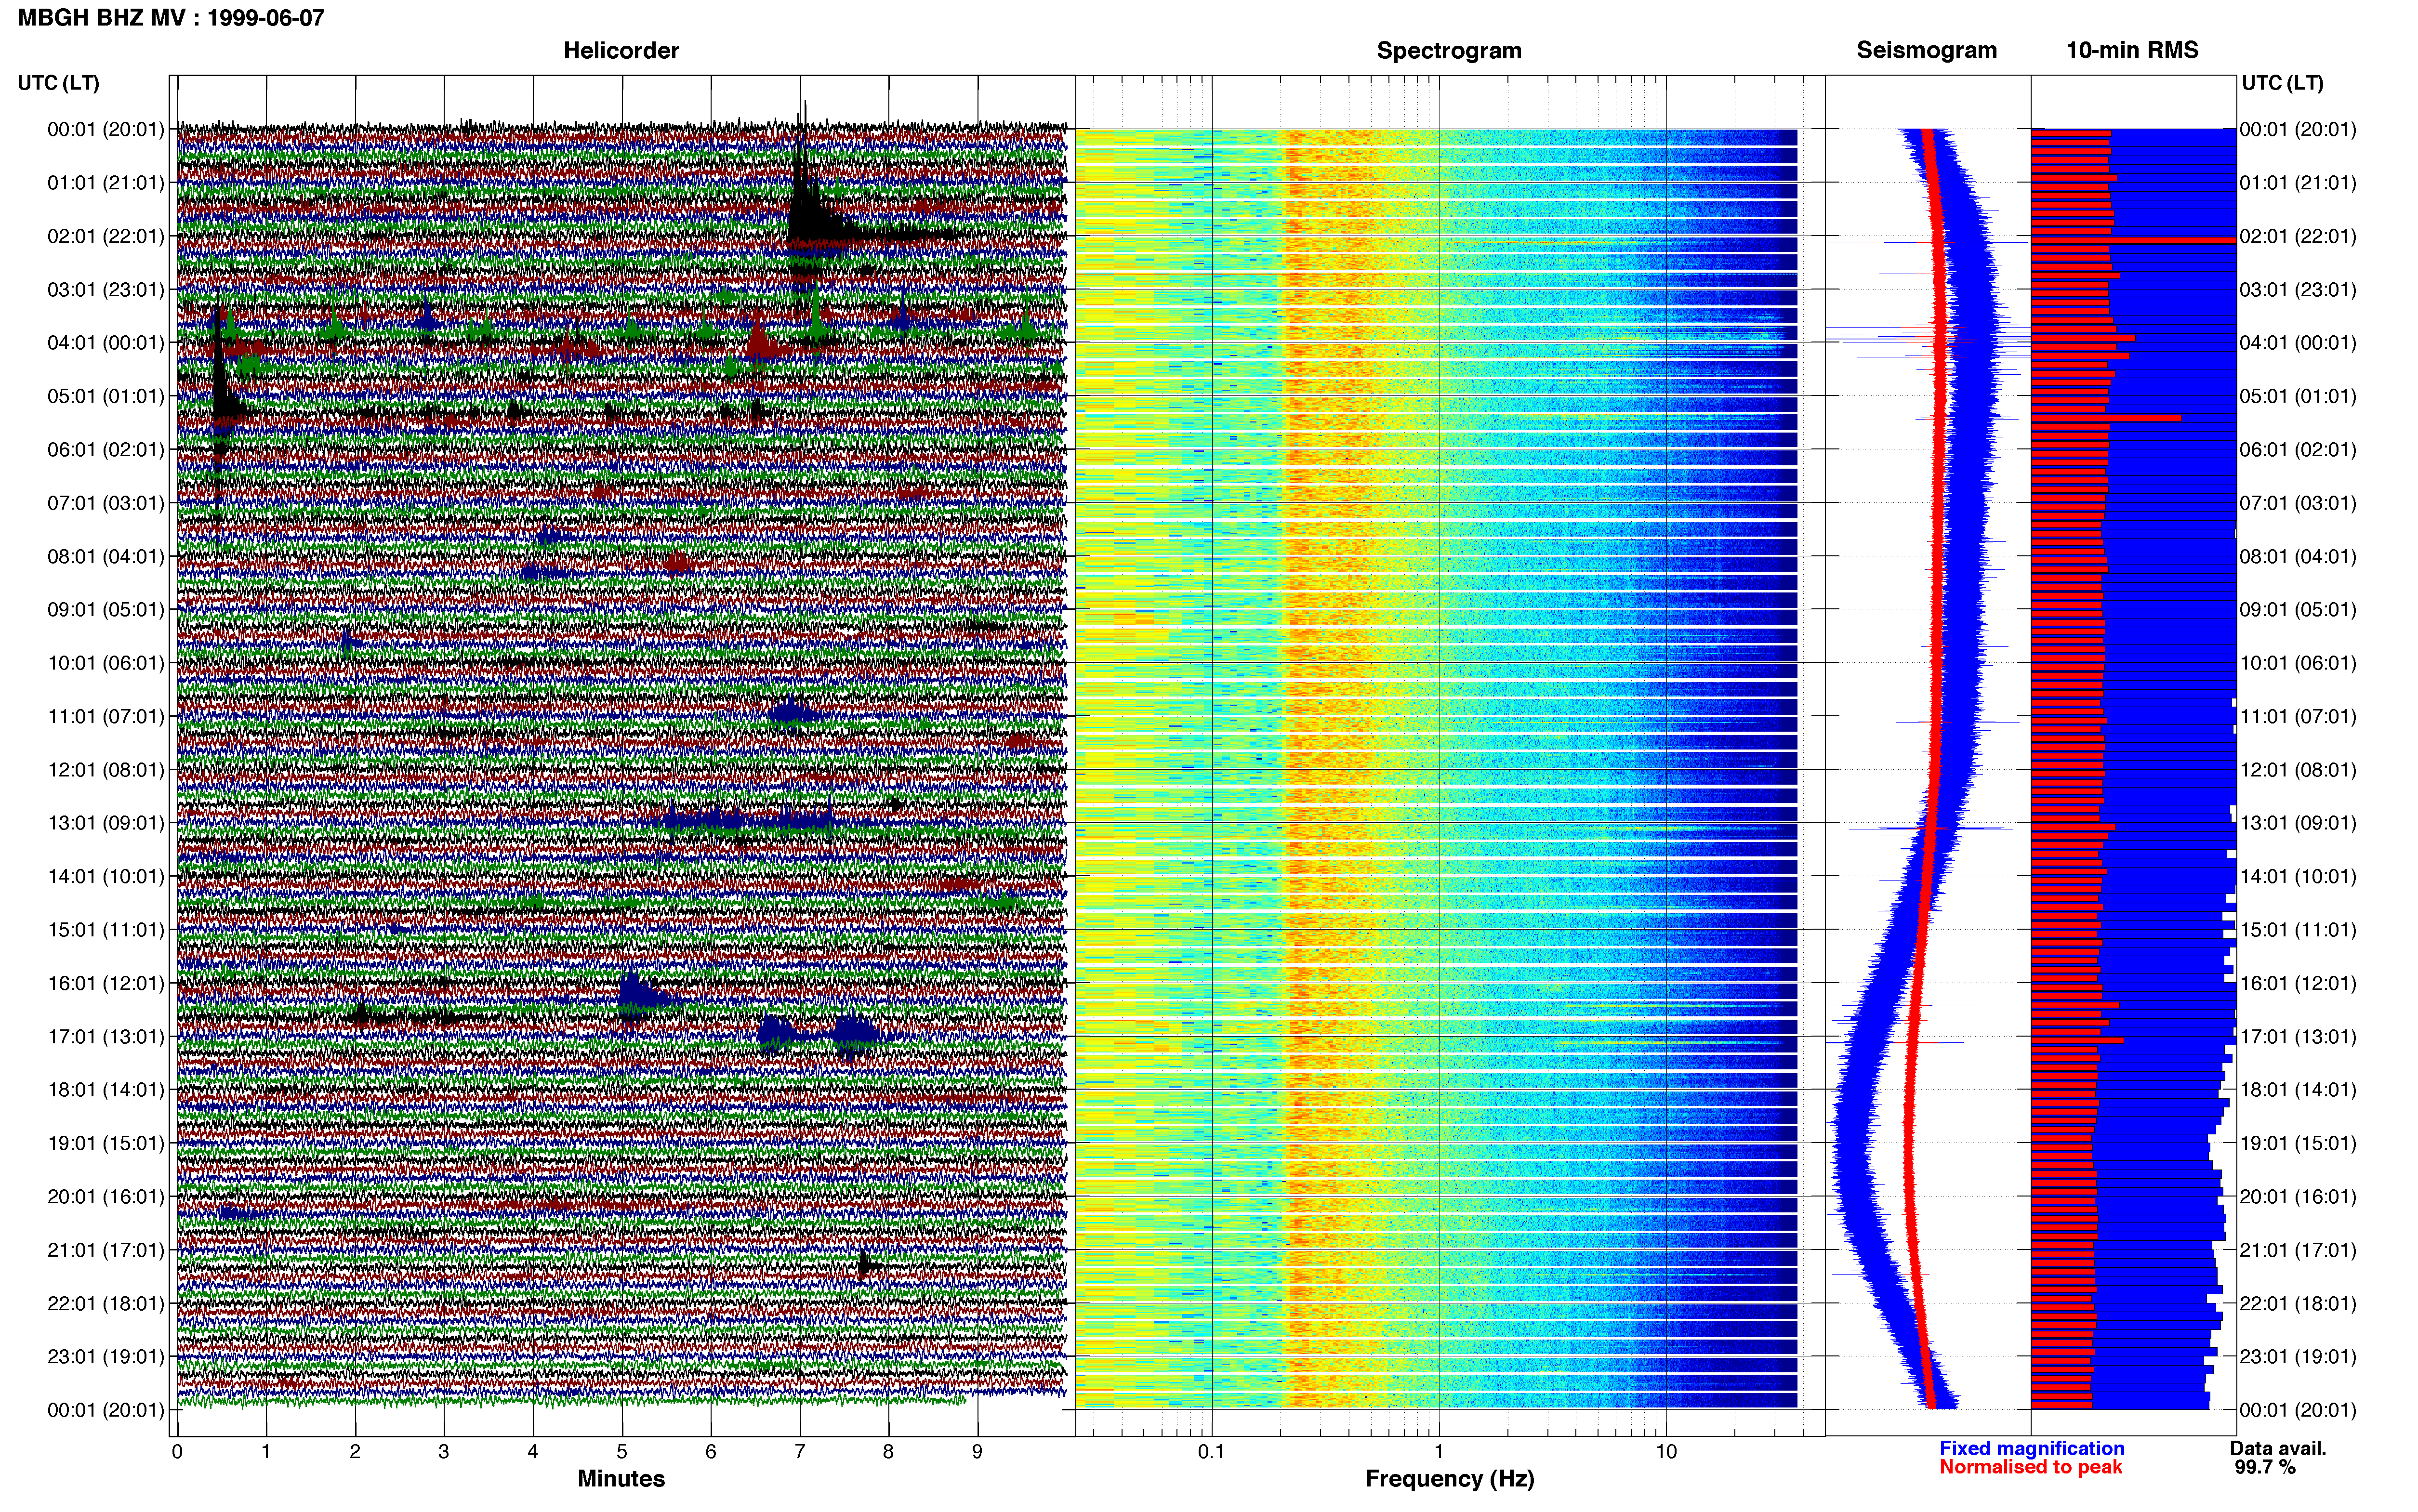Click the minute tick label '9' on helicorder axis
This screenshot has height=1512, width=2418.
point(977,1452)
